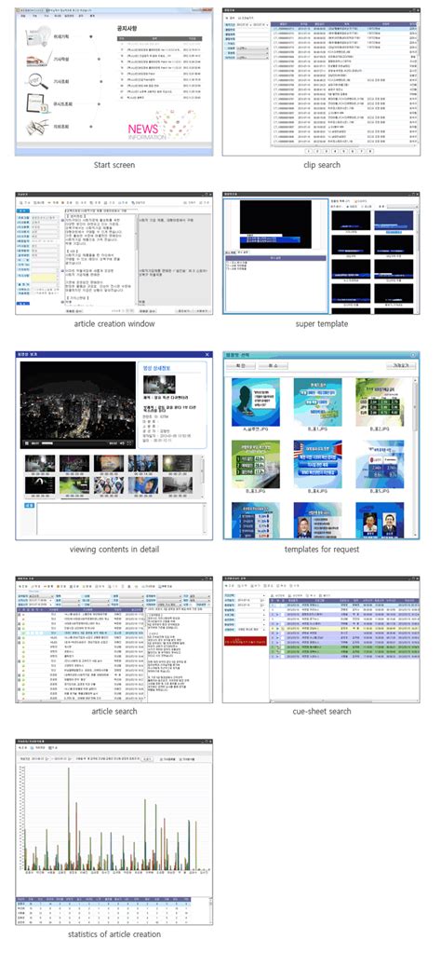Image resolution: width=441 pixels, height=953 pixels.
Task: Play the night city video
Action: [x=27, y=443]
